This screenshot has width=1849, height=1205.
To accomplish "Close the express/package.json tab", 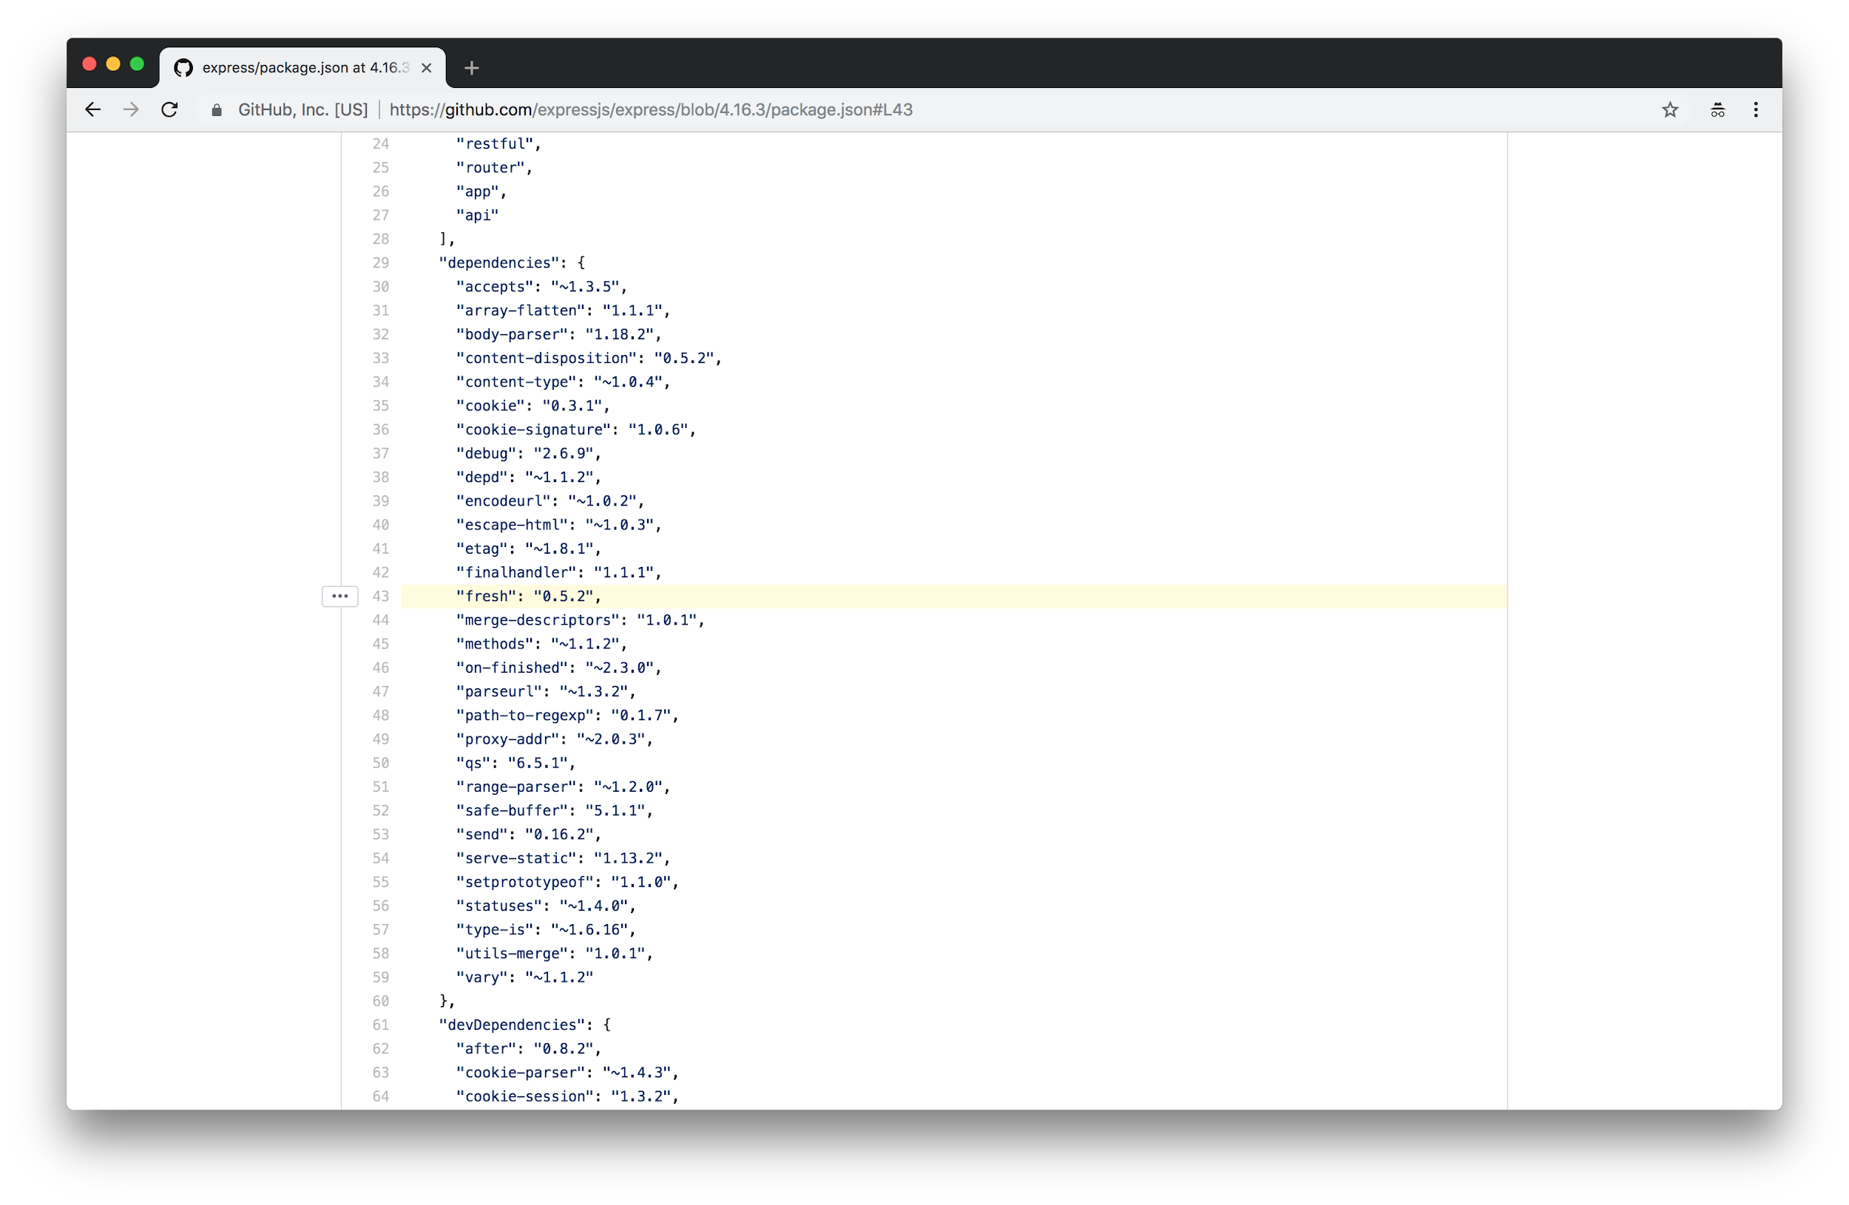I will point(426,68).
